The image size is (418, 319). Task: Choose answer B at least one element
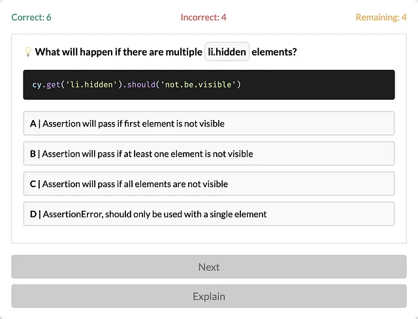coord(209,154)
